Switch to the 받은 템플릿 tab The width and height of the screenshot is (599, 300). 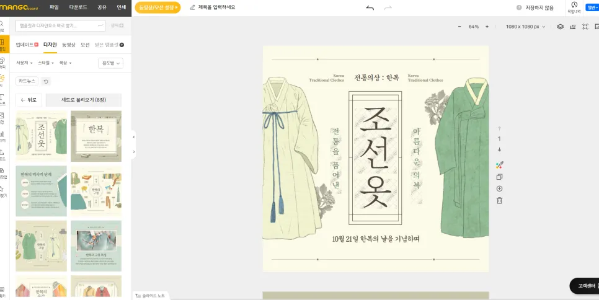point(109,45)
